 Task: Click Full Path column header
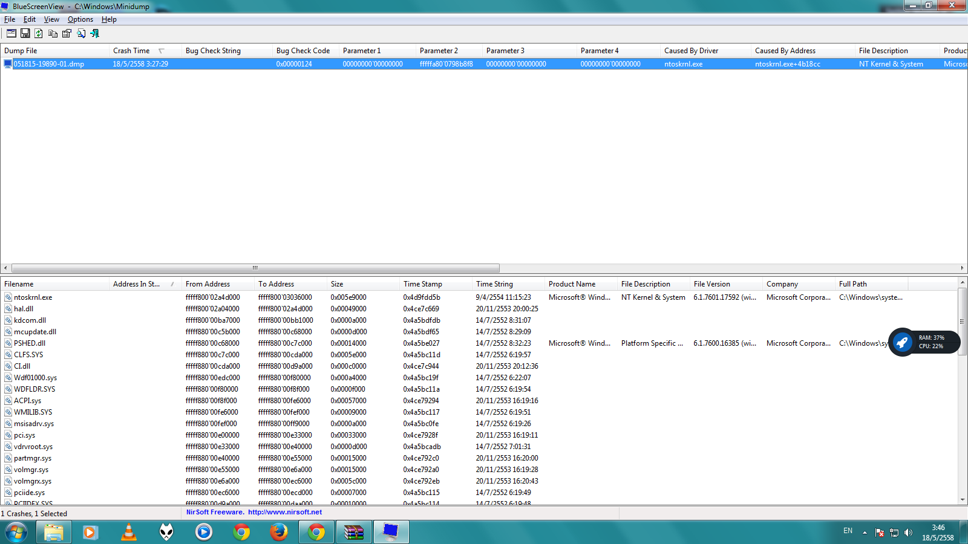871,284
